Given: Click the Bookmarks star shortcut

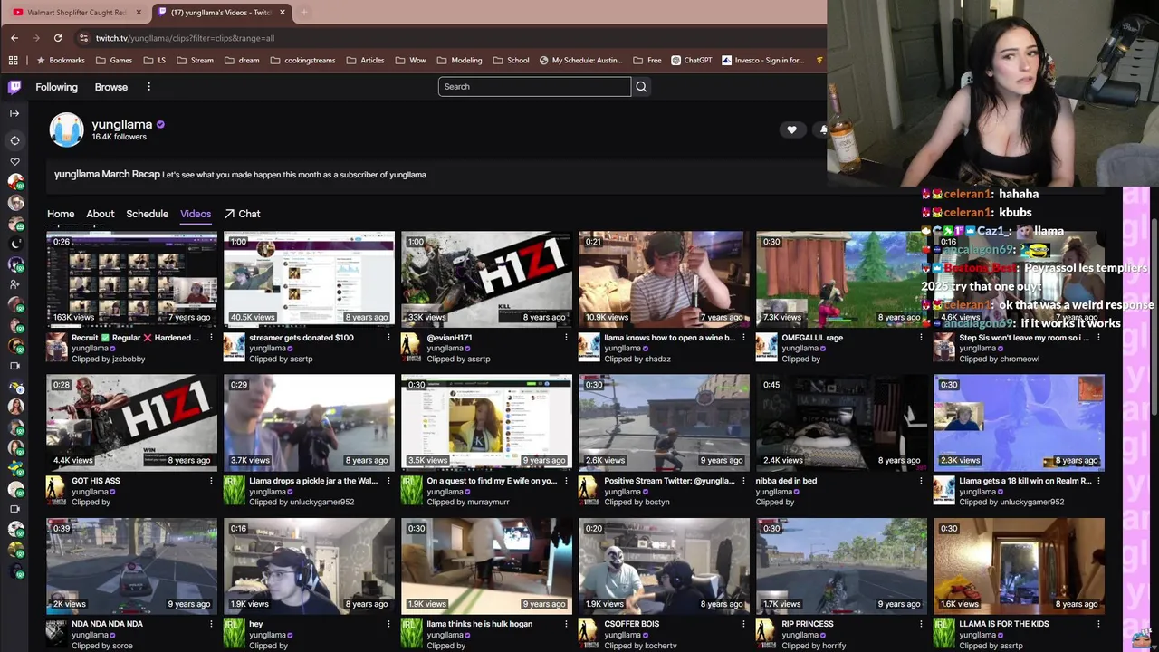Looking at the screenshot, I should click(x=61, y=61).
